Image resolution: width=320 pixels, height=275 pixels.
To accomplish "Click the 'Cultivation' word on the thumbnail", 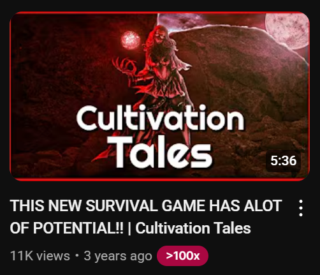I will pyautogui.click(x=160, y=117).
